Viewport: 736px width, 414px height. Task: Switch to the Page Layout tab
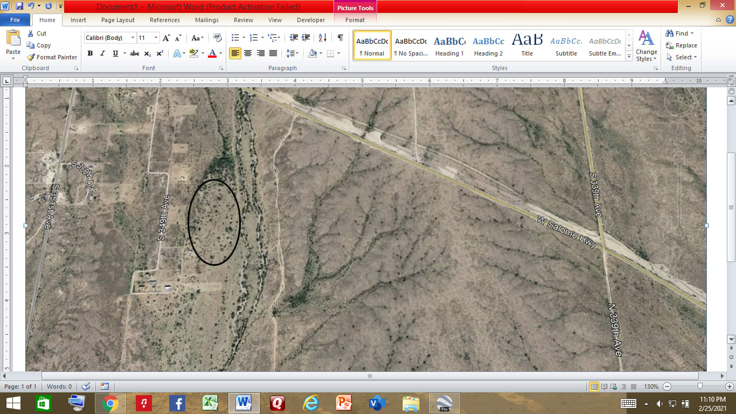[118, 20]
